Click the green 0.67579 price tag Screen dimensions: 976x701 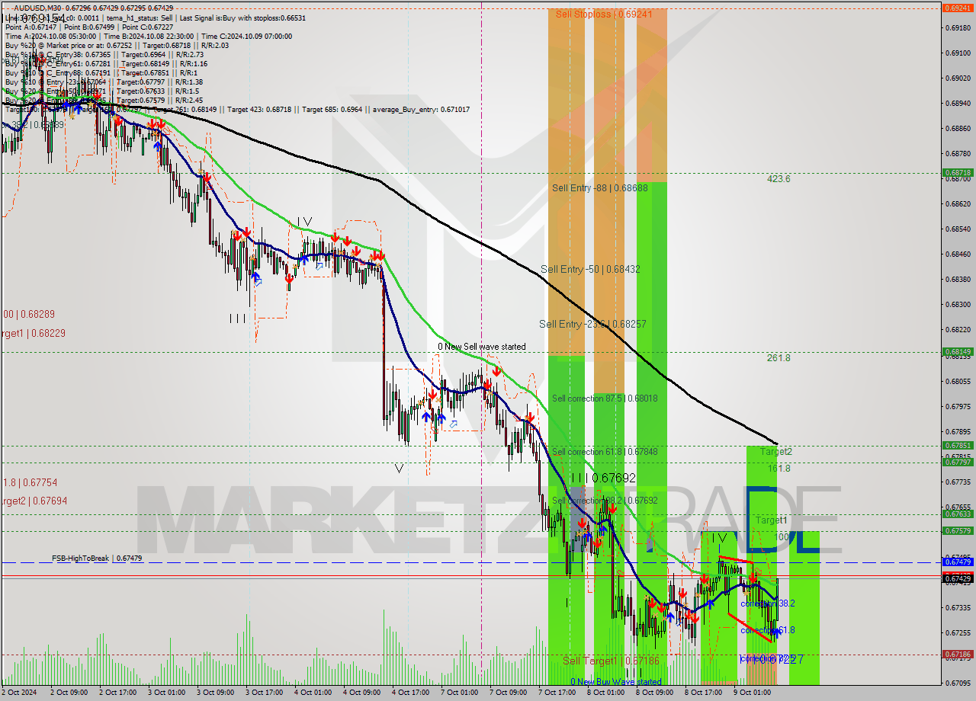(x=957, y=530)
